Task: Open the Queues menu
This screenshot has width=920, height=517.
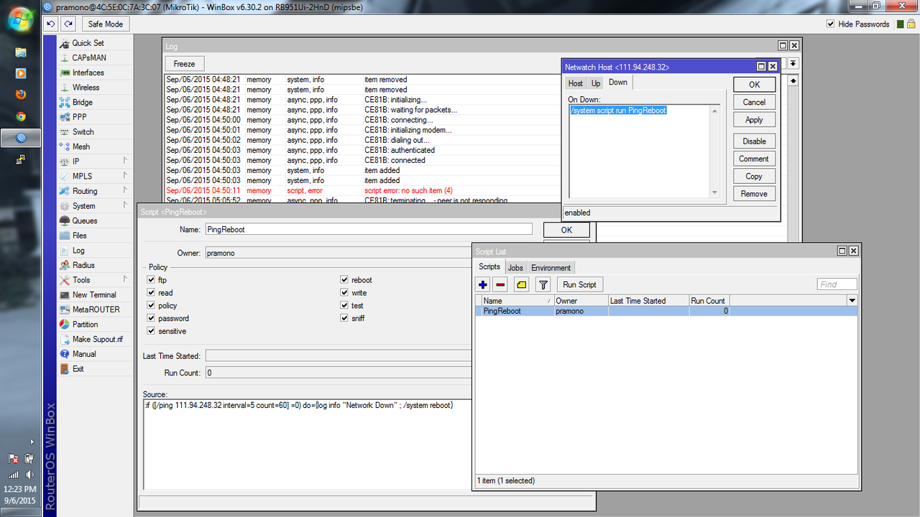Action: [84, 220]
